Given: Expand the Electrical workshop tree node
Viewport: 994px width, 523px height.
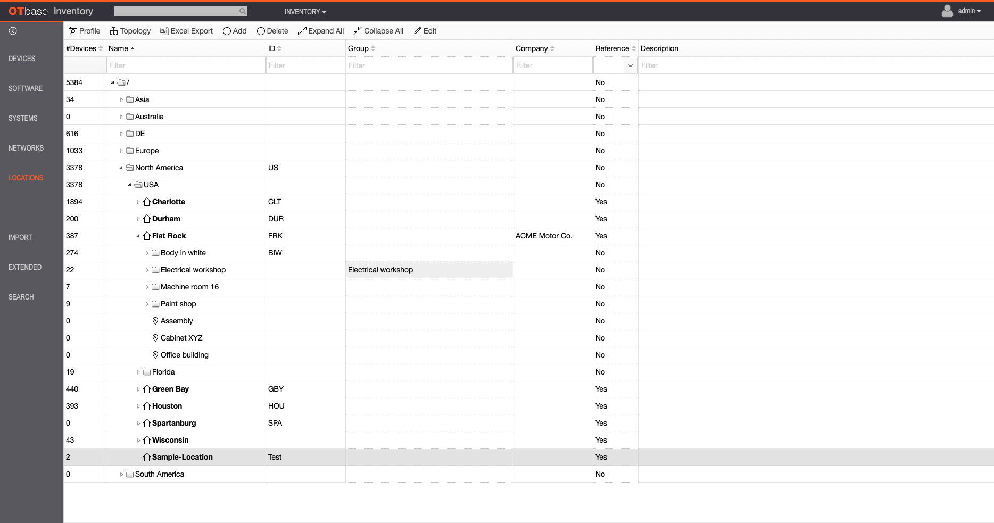Looking at the screenshot, I should tap(147, 270).
